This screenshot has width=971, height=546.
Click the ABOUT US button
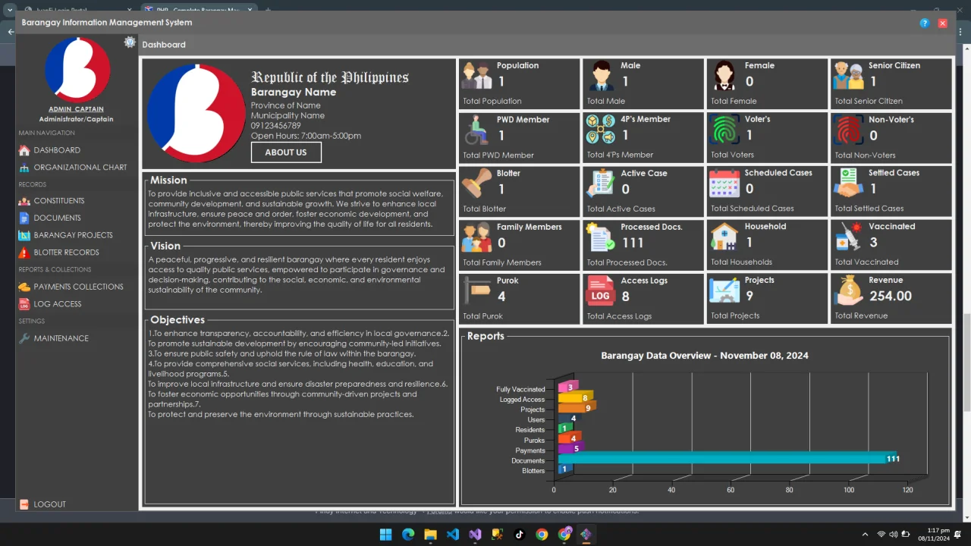pyautogui.click(x=286, y=152)
